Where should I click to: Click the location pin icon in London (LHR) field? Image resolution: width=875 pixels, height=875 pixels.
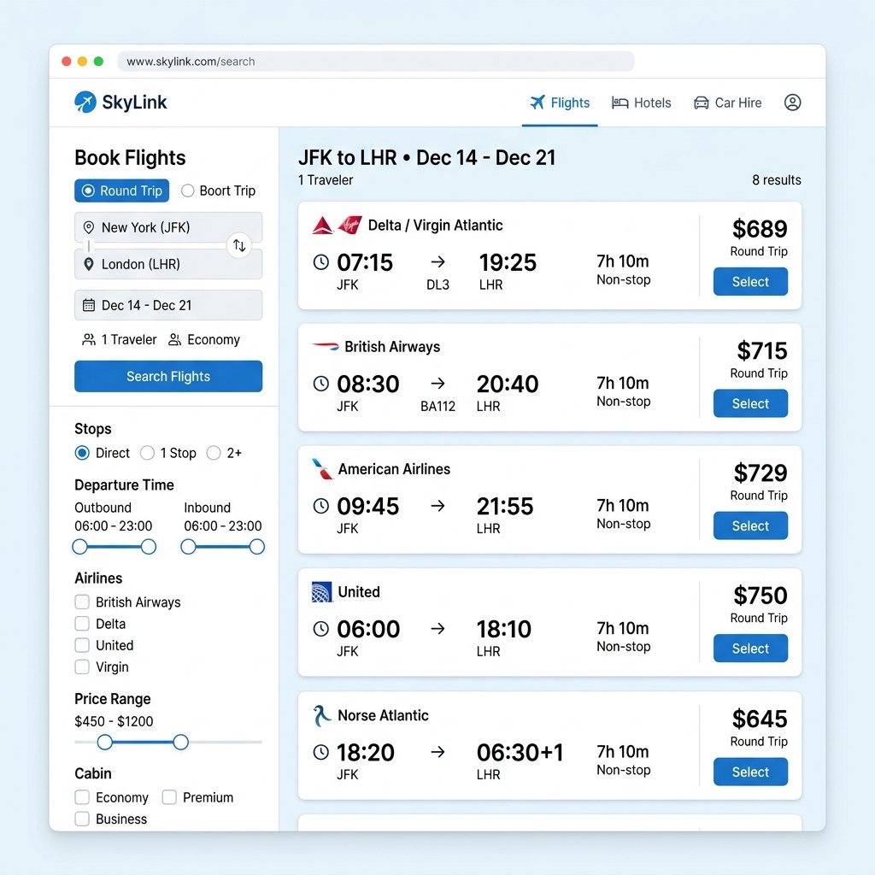point(88,264)
